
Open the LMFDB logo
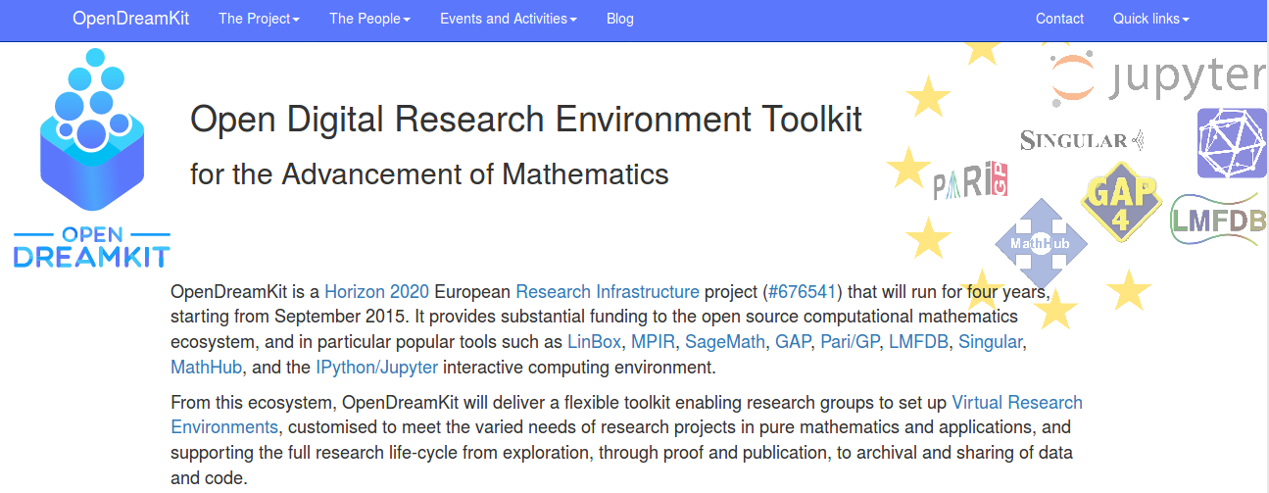tap(1219, 220)
